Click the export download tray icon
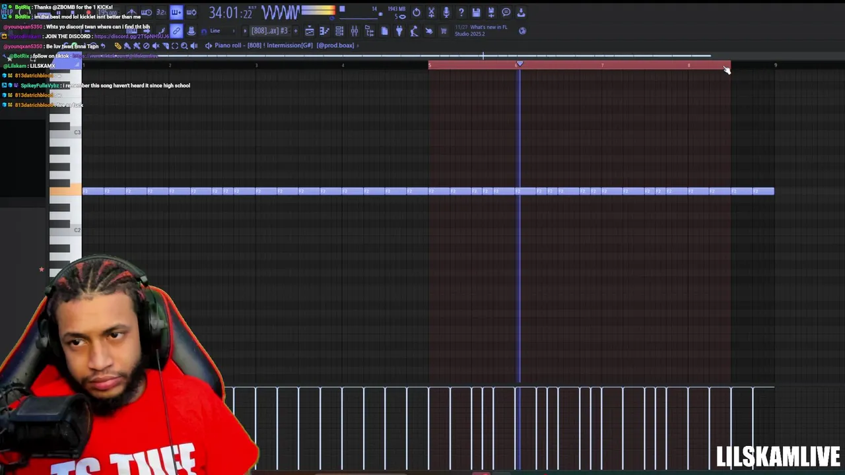 click(521, 12)
